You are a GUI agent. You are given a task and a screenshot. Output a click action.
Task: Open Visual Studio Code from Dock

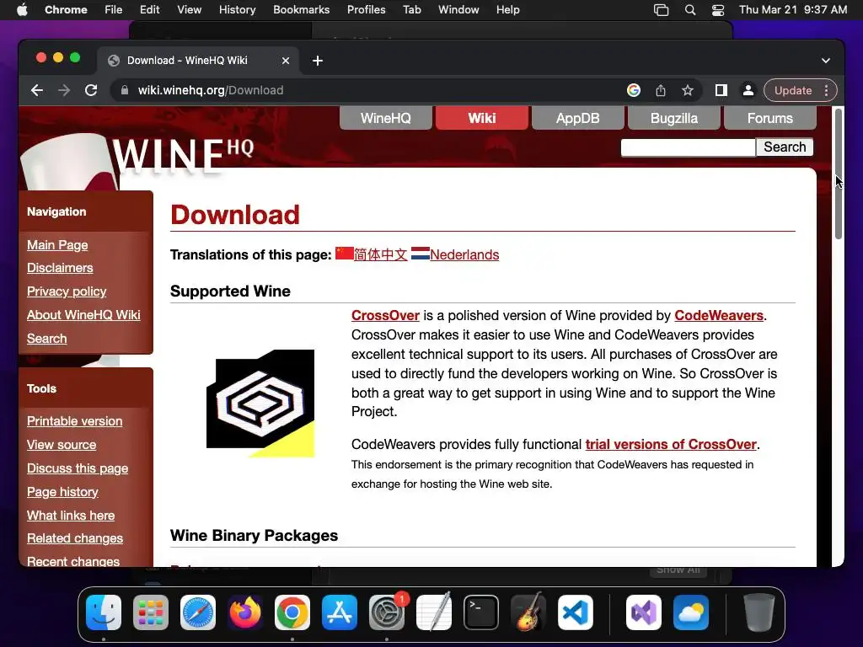tap(575, 612)
